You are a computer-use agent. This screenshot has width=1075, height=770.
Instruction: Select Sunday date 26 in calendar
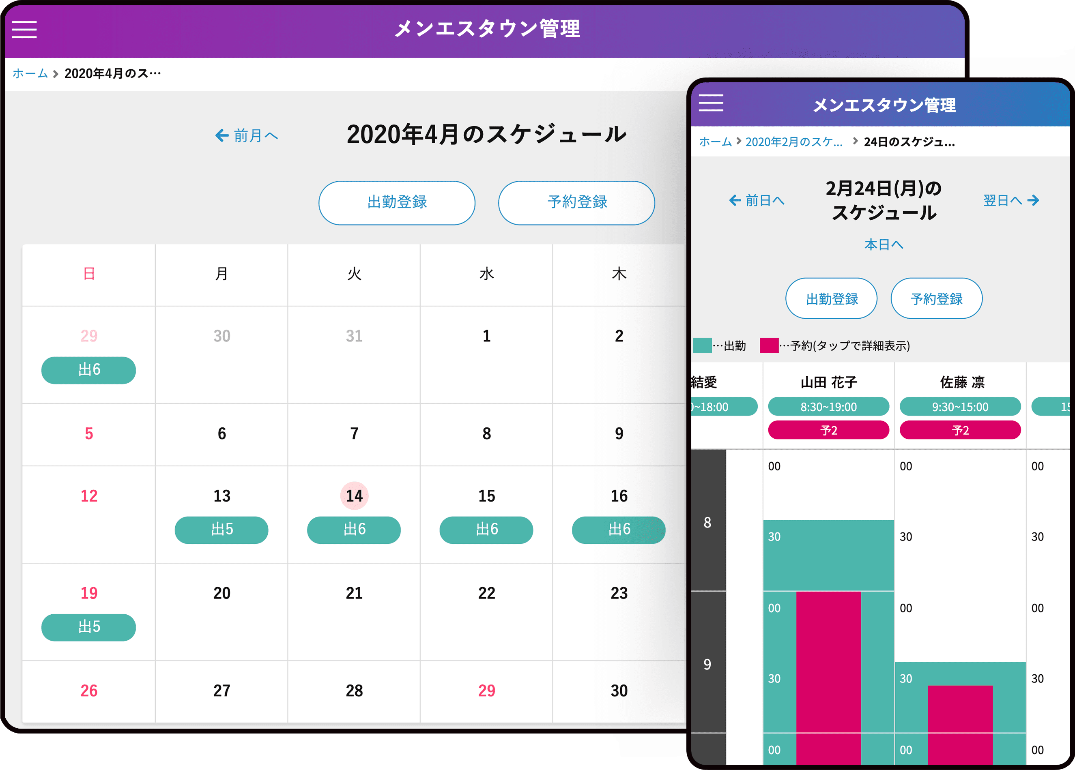tap(88, 691)
